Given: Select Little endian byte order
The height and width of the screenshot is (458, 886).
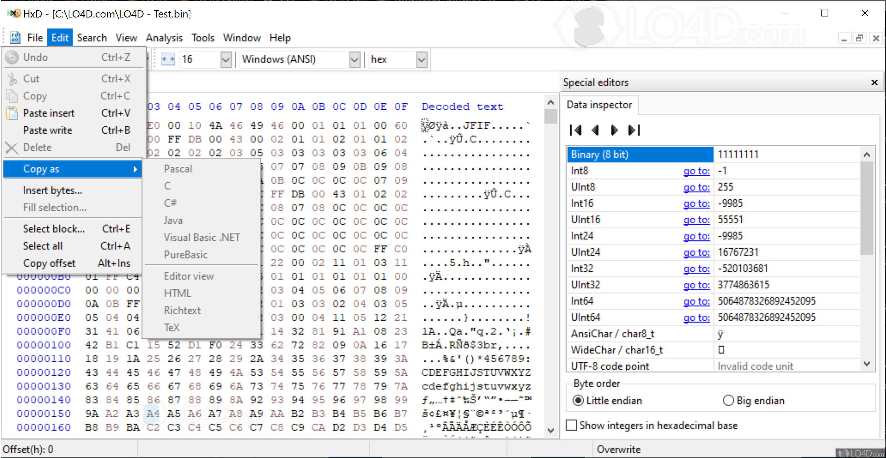Looking at the screenshot, I should 579,400.
